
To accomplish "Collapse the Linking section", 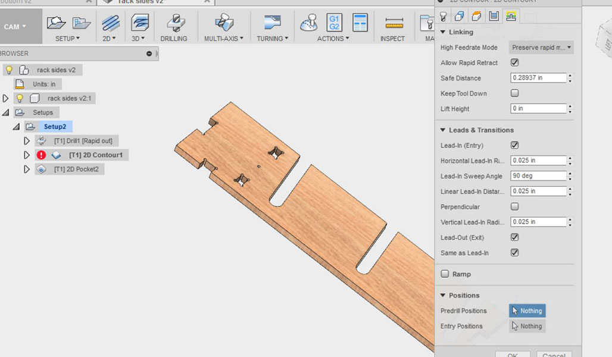I will point(442,32).
